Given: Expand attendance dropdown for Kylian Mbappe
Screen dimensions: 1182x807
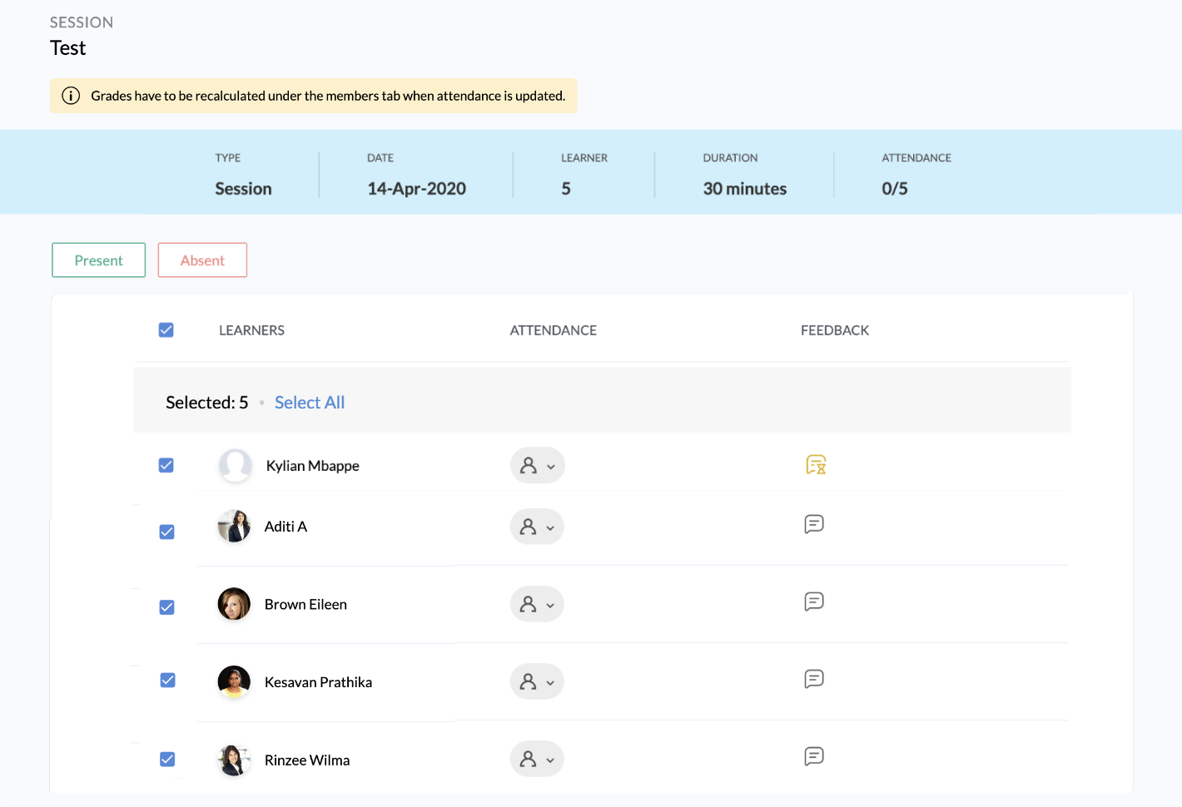Looking at the screenshot, I should [538, 466].
